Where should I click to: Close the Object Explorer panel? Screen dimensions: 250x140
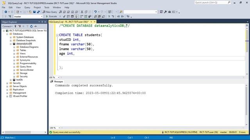click(x=45, y=22)
